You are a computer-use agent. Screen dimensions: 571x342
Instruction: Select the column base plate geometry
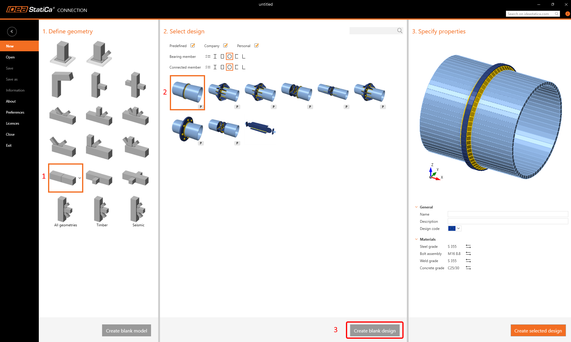click(63, 54)
